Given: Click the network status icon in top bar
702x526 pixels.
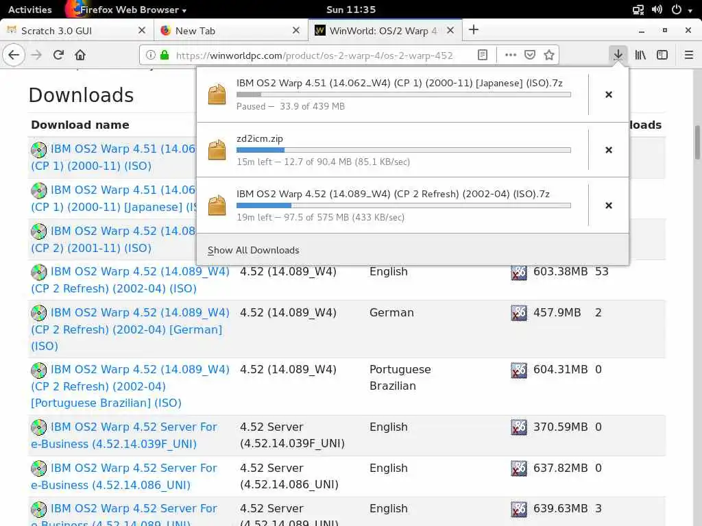Looking at the screenshot, I should pyautogui.click(x=638, y=10).
